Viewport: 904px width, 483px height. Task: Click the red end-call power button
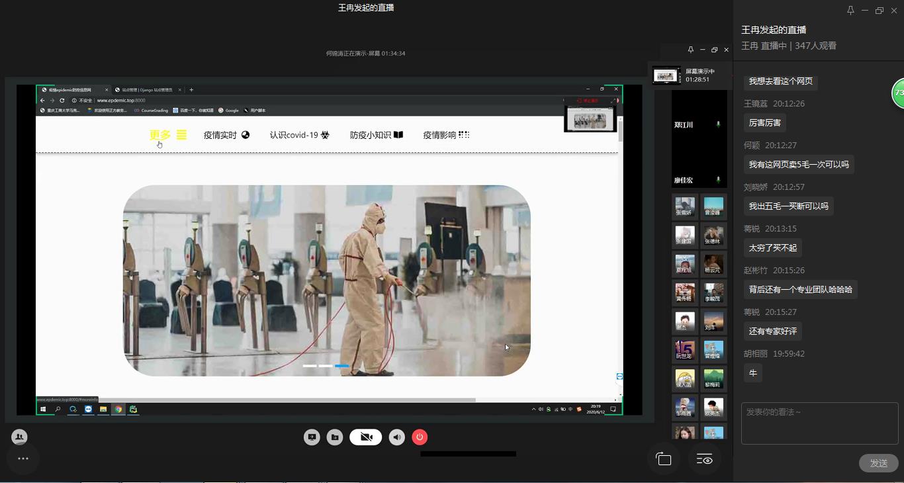[x=420, y=437]
